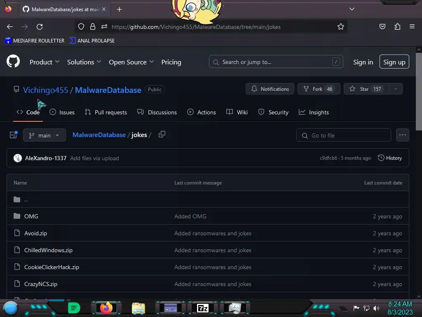Focus the Search or jump to field
Screen dimensions: 422x317
pos(276,62)
